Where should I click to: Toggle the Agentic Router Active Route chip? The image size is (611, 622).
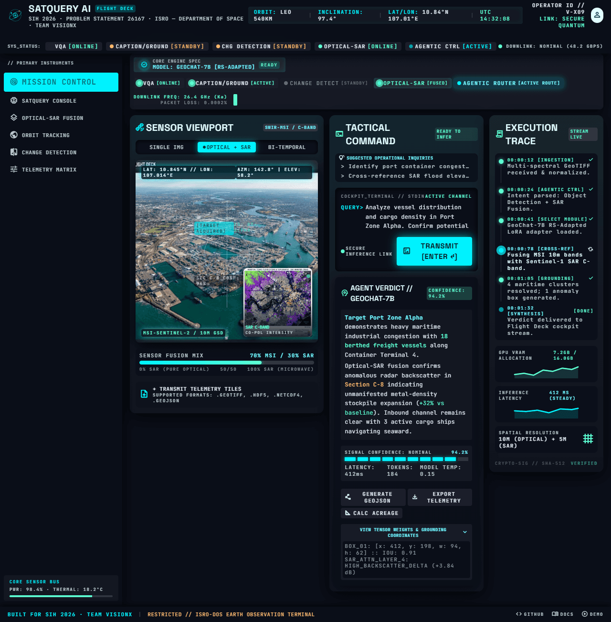point(508,83)
